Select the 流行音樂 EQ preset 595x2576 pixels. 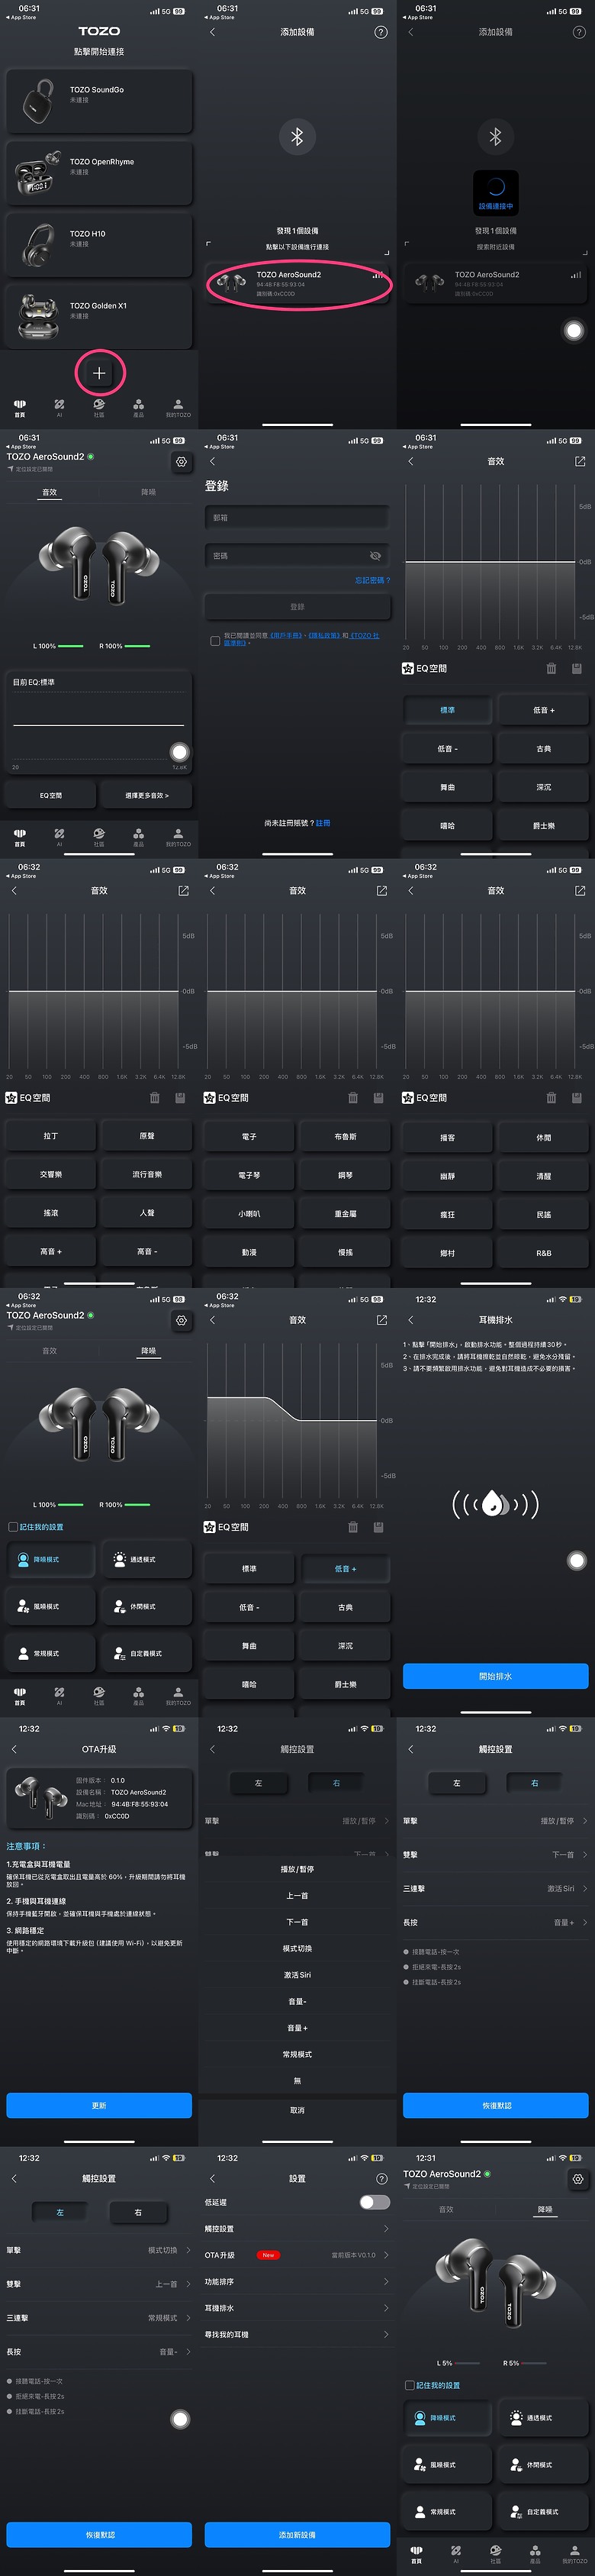click(x=146, y=1174)
